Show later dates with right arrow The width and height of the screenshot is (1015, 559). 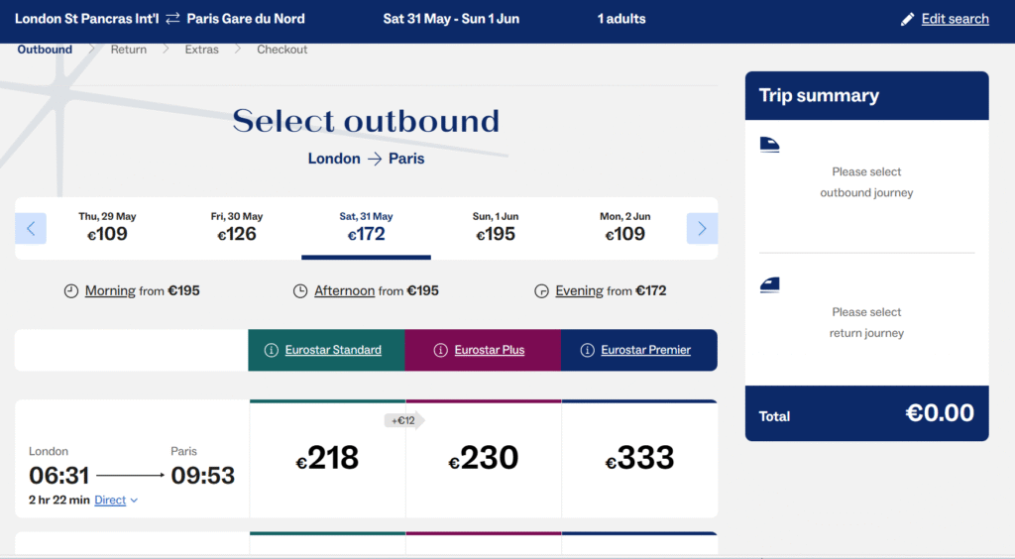(702, 228)
